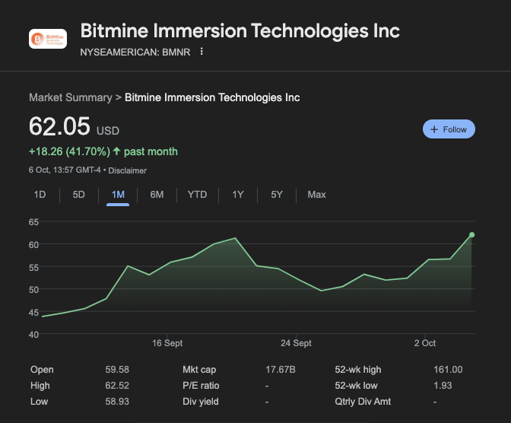Viewport: 511px width, 423px height.
Task: Click the chart peak near 61
Action: [x=236, y=238]
